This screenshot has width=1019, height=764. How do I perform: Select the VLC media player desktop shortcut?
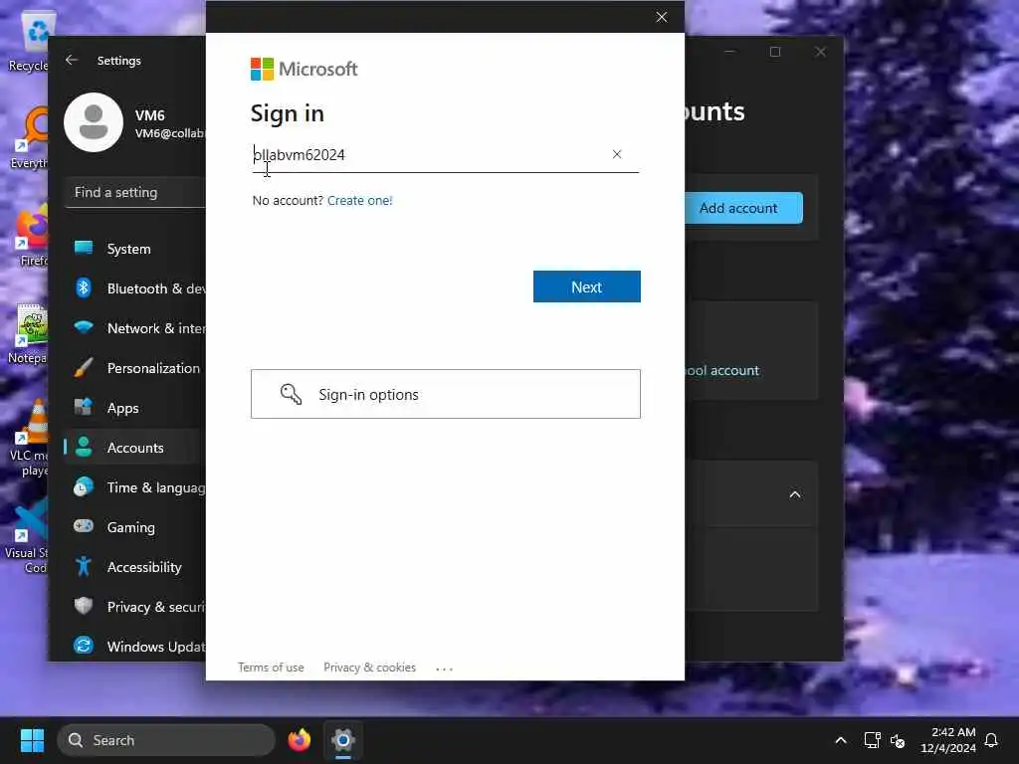pos(27,439)
